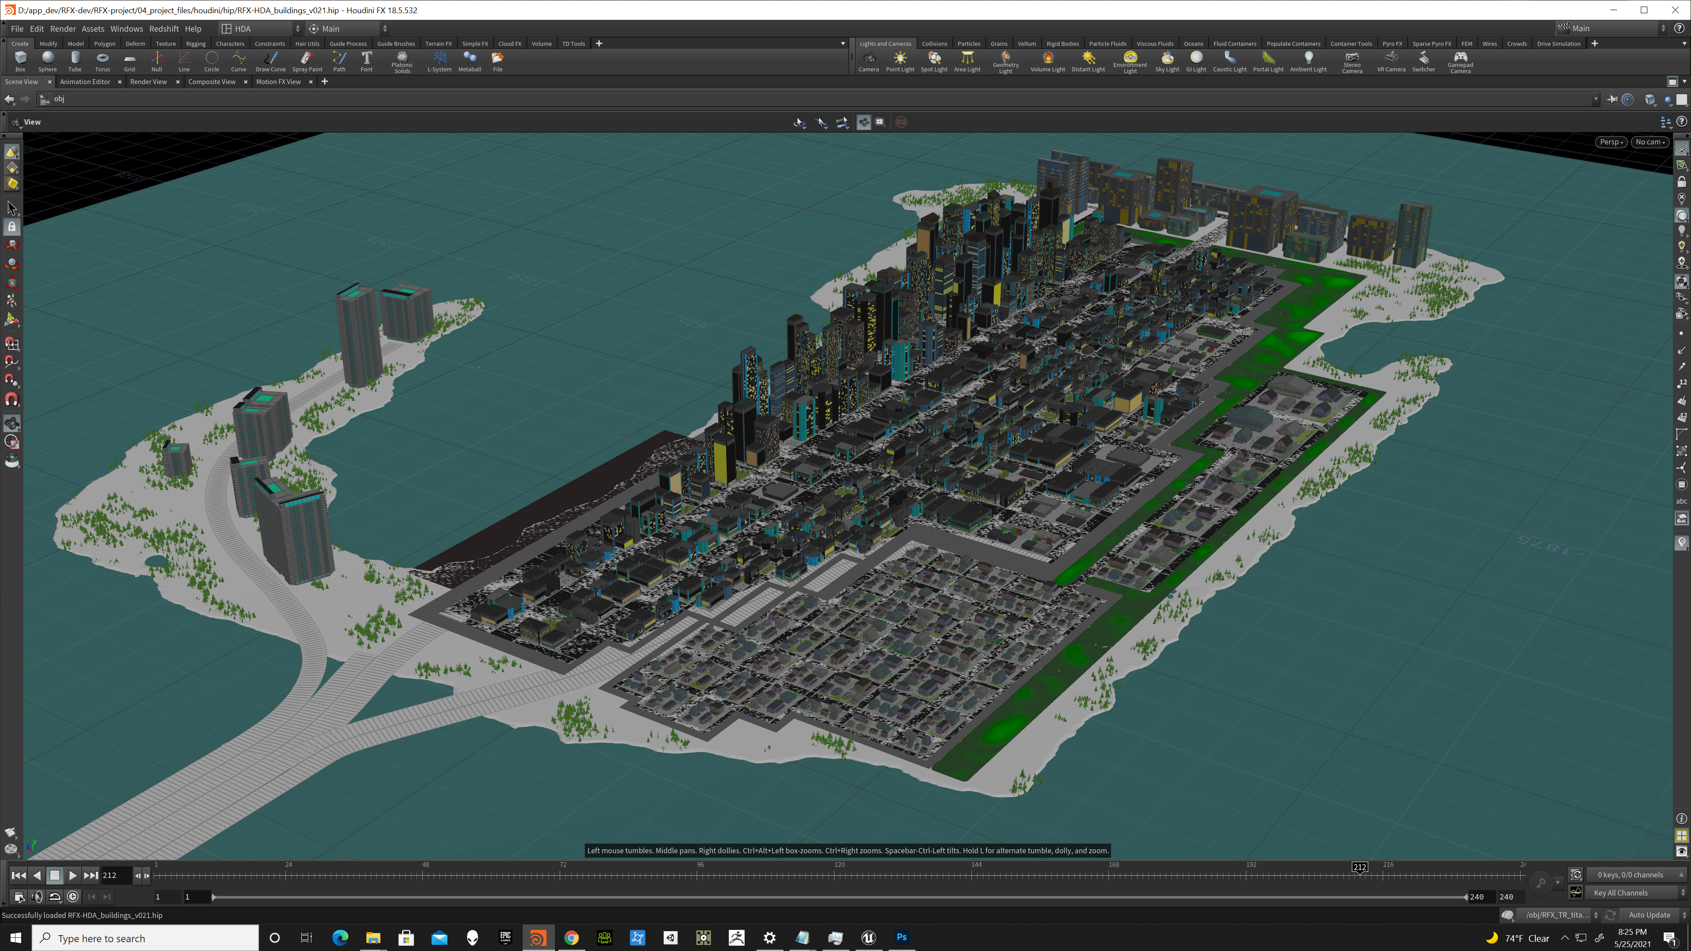Add an Environment Light

[x=1130, y=62]
